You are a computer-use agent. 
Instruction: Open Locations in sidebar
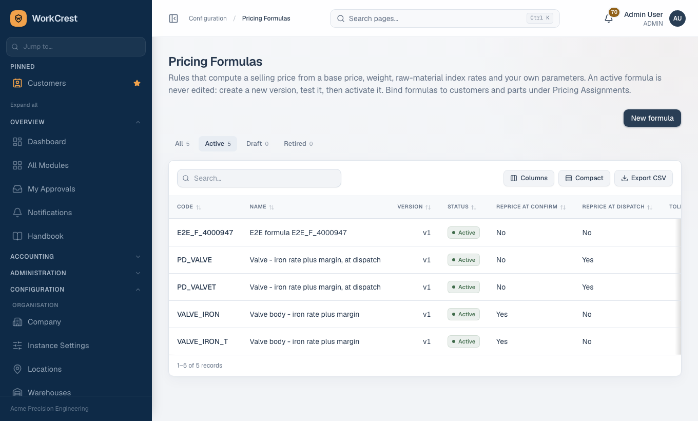pyautogui.click(x=76, y=369)
